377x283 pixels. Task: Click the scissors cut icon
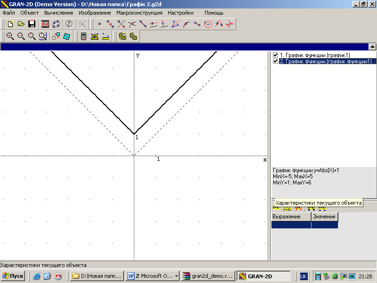coord(82,24)
